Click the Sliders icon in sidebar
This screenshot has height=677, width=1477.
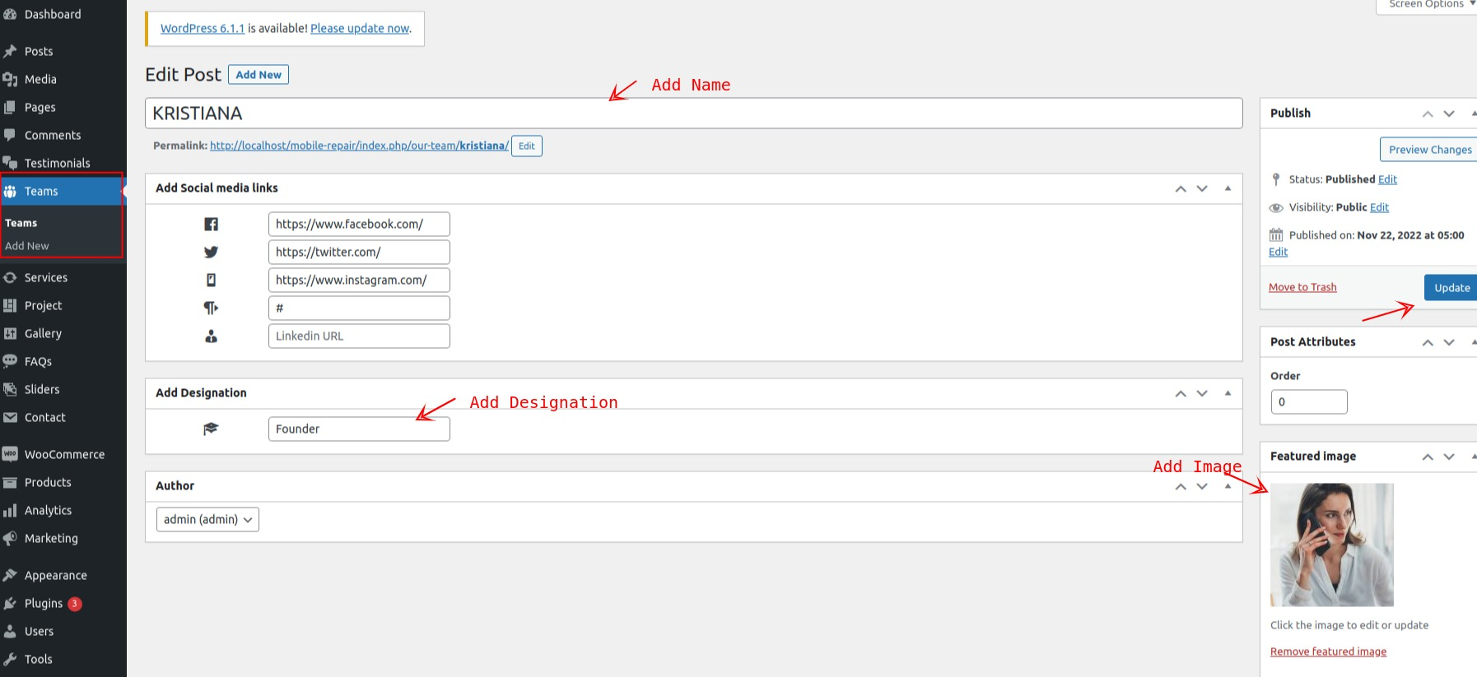pyautogui.click(x=10, y=390)
